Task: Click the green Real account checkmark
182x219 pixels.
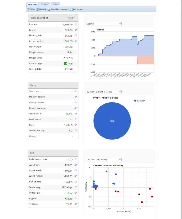Action: [65, 64]
